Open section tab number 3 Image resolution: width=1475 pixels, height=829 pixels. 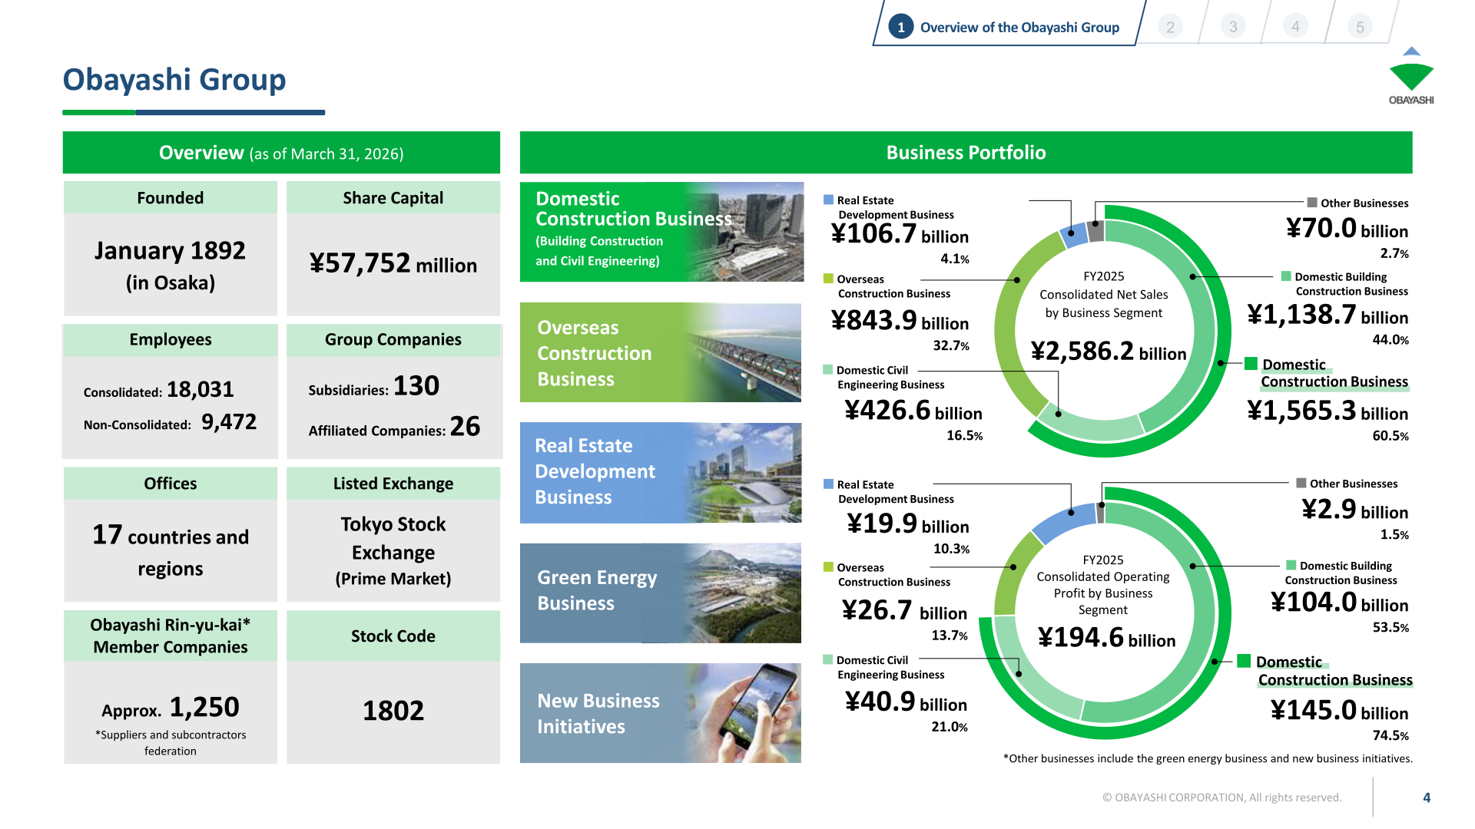point(1233,27)
